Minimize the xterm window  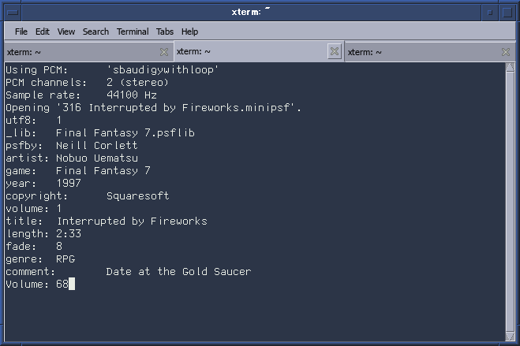click(x=490, y=13)
